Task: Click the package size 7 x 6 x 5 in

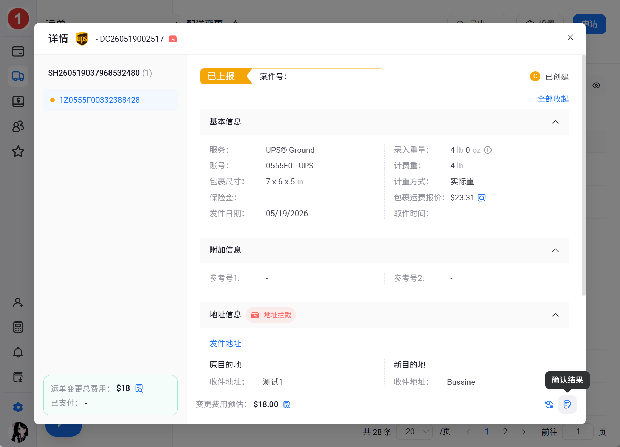Action: coord(285,182)
